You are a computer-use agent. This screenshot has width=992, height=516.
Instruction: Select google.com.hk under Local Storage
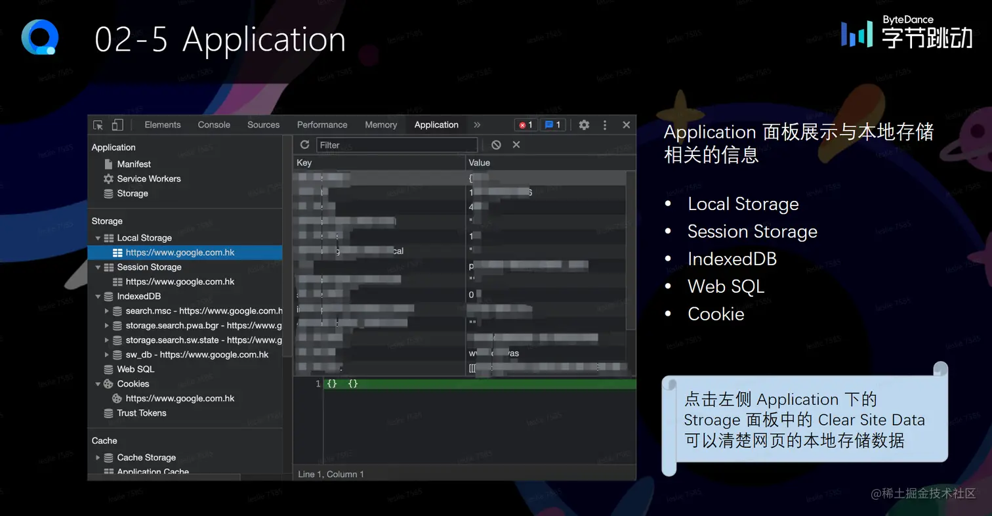[185, 253]
